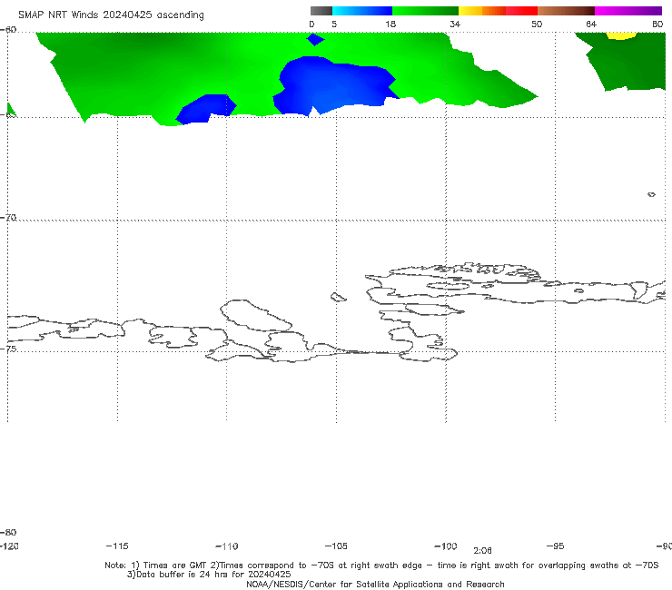Click the red segment of the color bar
This screenshot has width=672, height=590.
coord(521,11)
